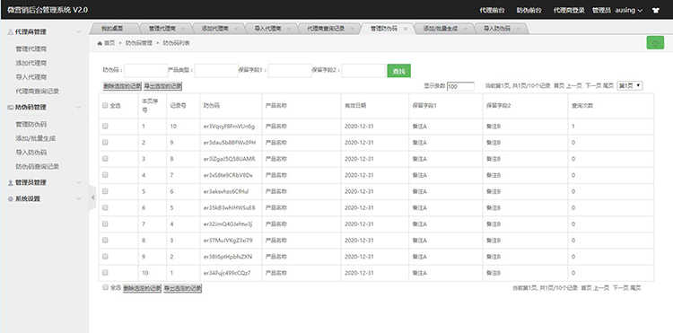The height and width of the screenshot is (333, 673).
Task: Click the 保留字段2 input field
Action: 363,70
